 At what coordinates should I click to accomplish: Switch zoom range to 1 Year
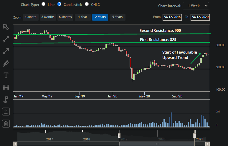82,17
